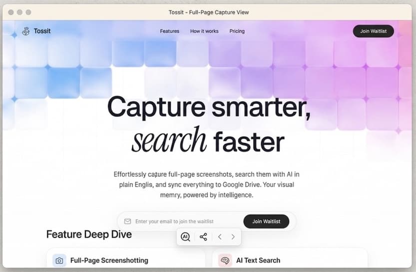The height and width of the screenshot is (272, 416).
Task: Click the share icon in floating toolbar
Action: (x=203, y=237)
